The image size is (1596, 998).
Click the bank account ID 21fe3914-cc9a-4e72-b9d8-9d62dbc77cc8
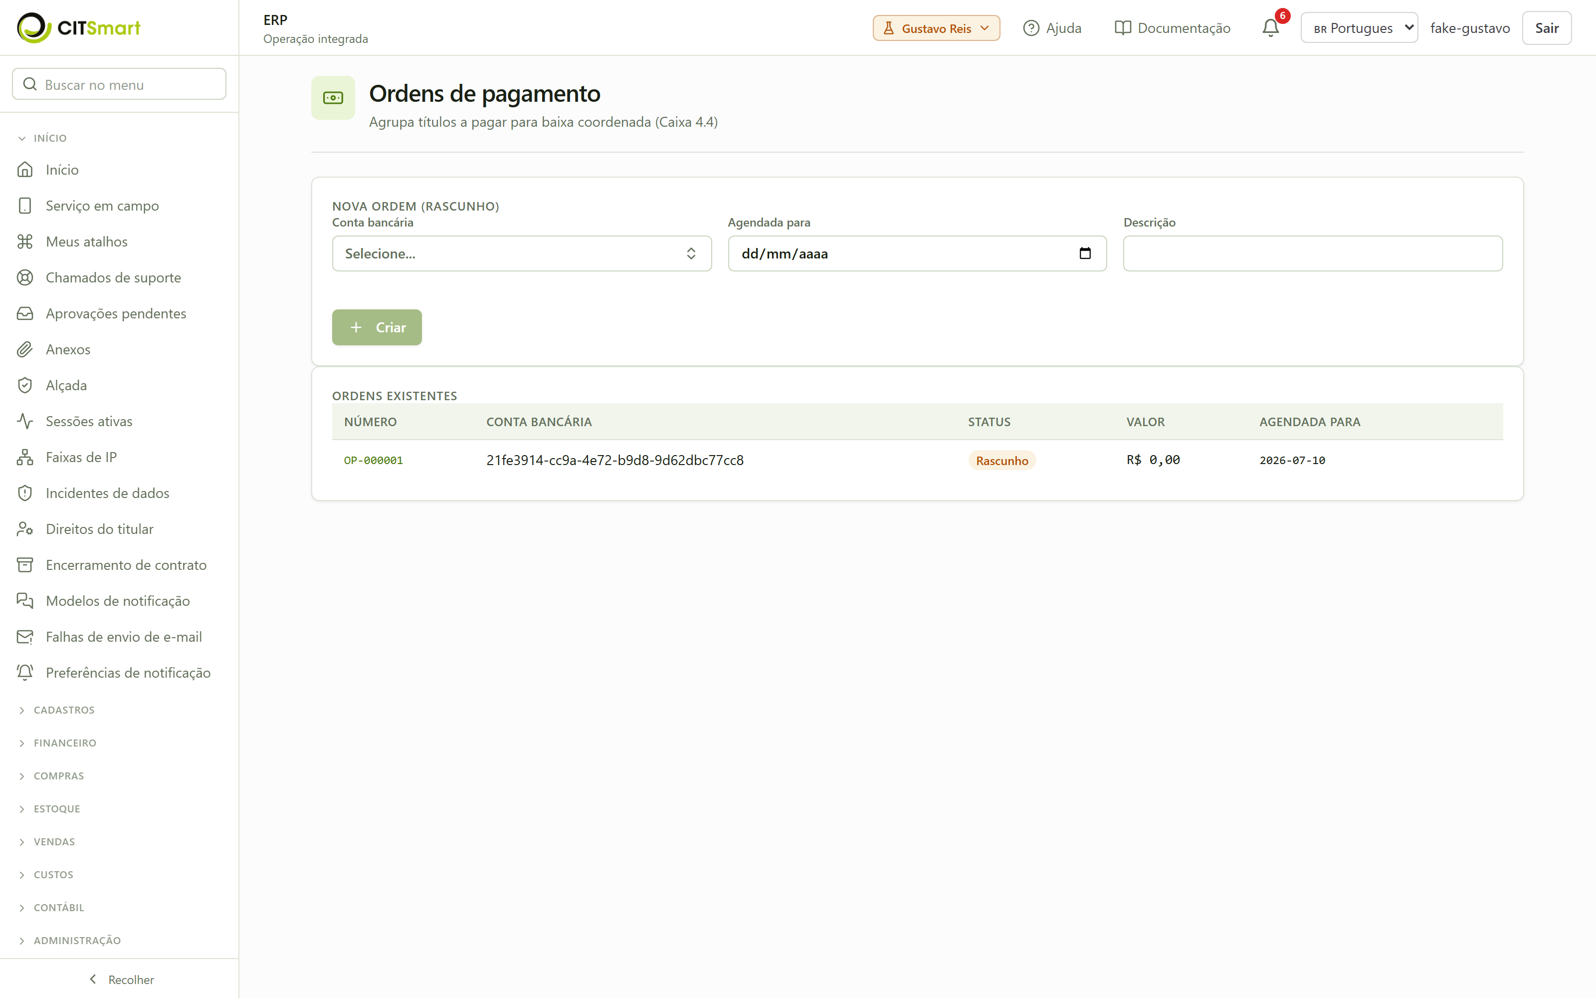(x=614, y=460)
